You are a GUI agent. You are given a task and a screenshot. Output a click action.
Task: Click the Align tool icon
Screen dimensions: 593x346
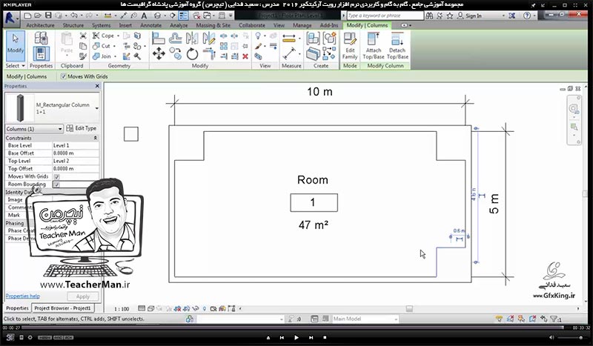point(159,39)
